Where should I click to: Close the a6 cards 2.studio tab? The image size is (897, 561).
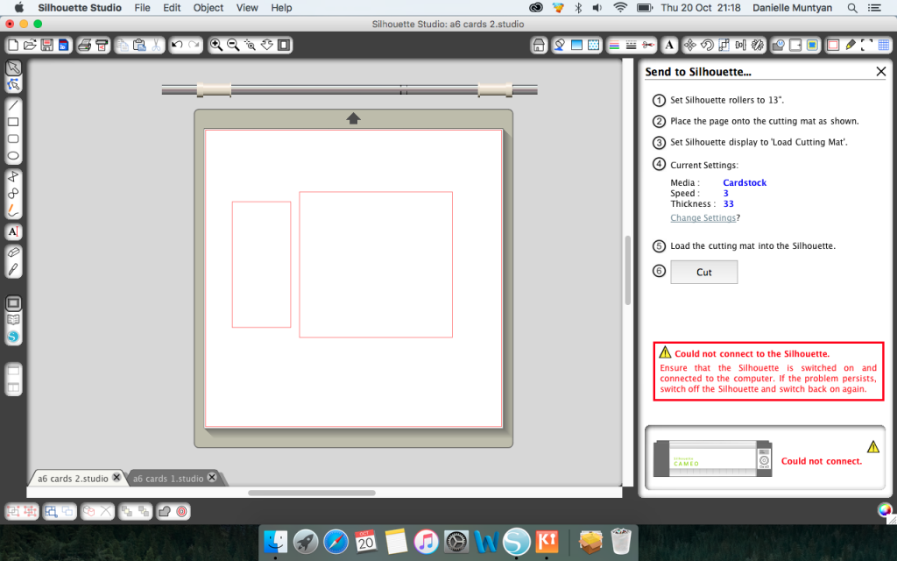click(117, 477)
